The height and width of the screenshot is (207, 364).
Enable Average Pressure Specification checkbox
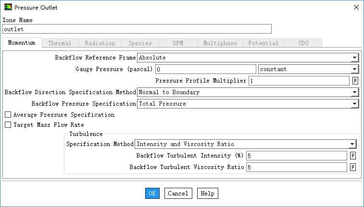pos(8,115)
